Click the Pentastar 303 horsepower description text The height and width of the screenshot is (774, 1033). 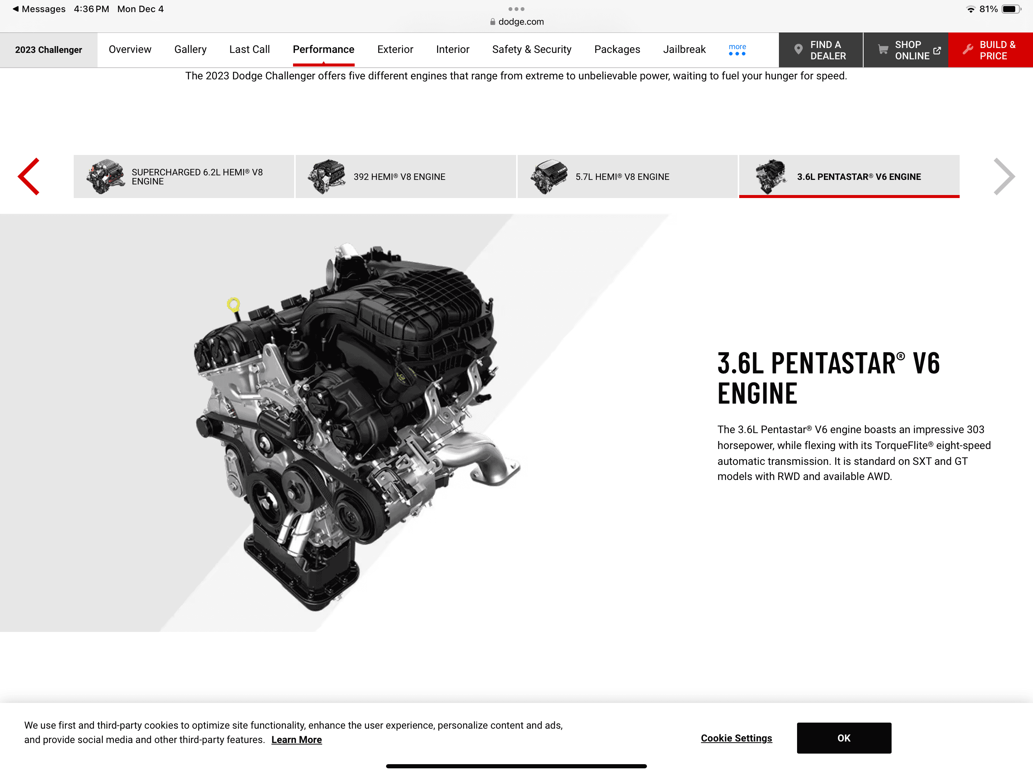coord(854,452)
